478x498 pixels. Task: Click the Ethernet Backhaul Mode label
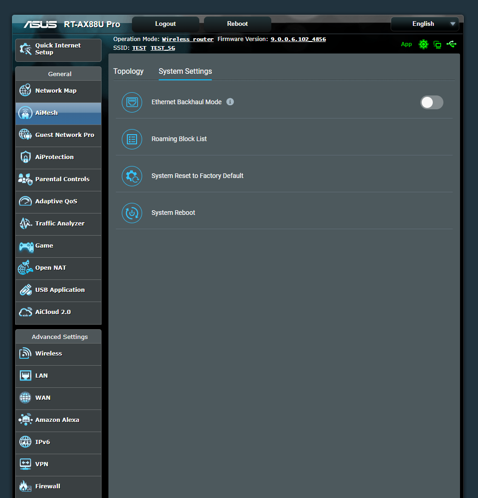click(x=186, y=102)
